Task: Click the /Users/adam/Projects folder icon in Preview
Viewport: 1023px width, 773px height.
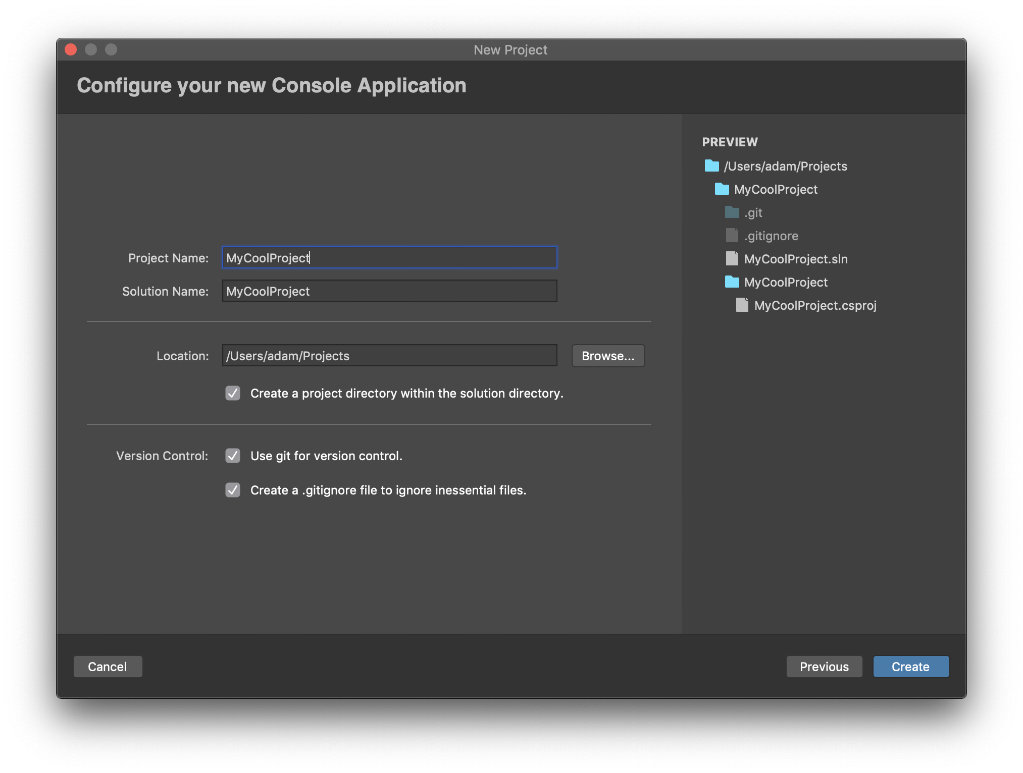Action: 711,166
